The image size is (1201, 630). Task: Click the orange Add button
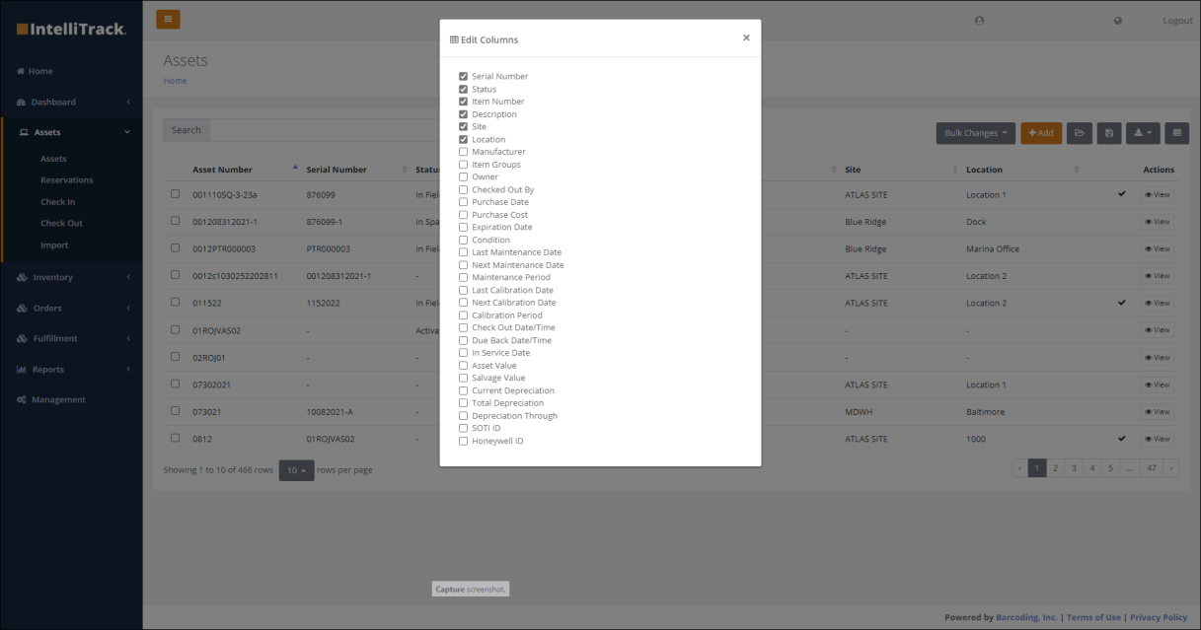point(1041,132)
